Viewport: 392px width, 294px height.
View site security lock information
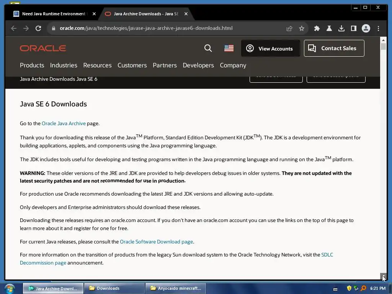pyautogui.click(x=53, y=28)
